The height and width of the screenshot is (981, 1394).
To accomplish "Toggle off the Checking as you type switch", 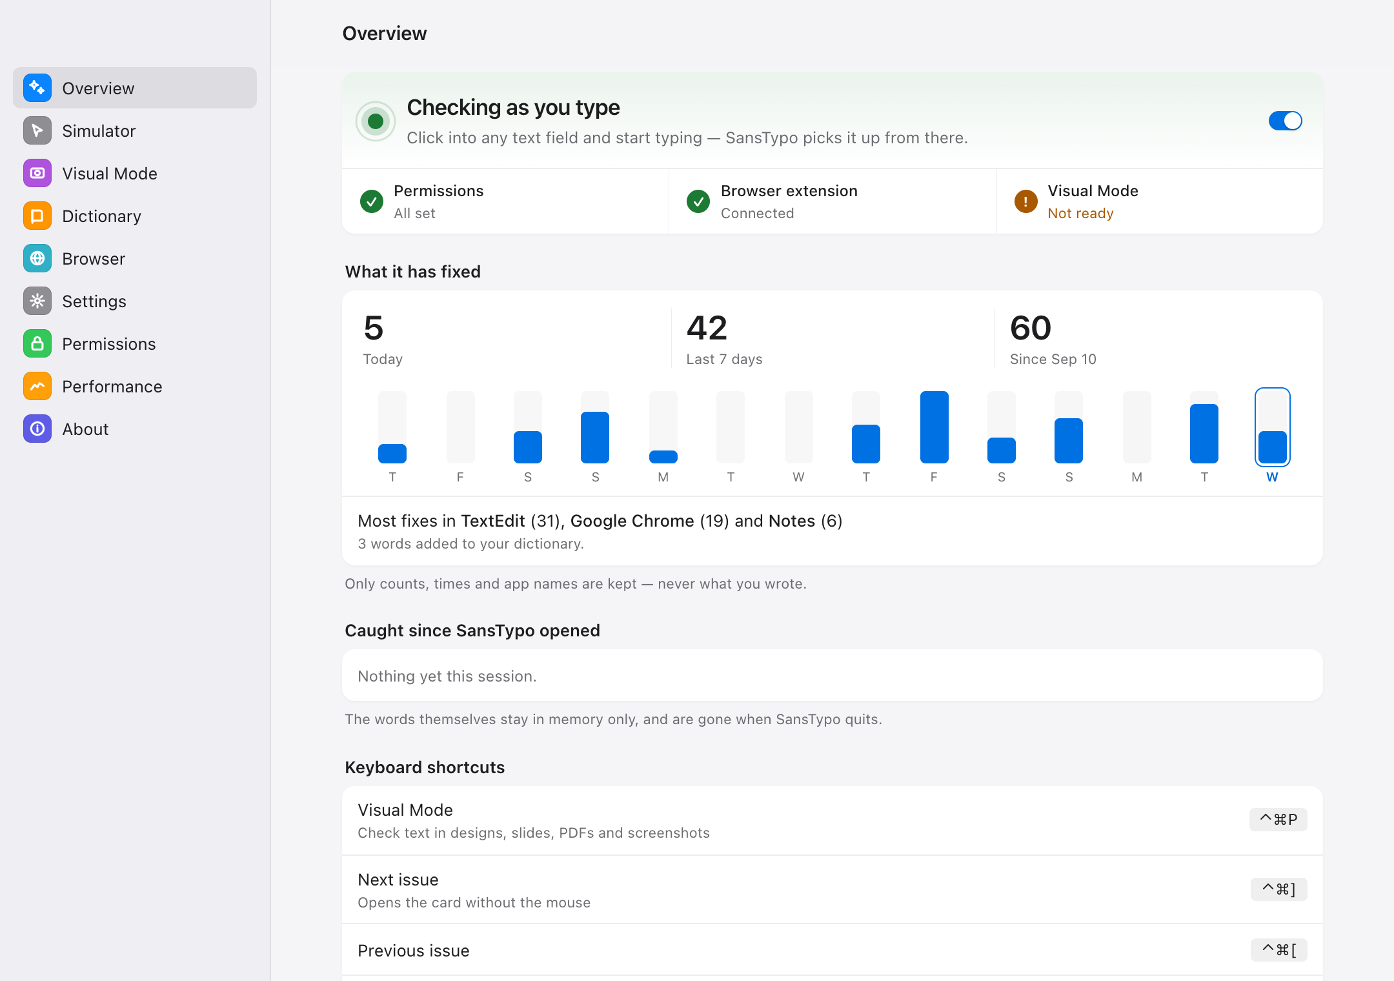I will (1285, 121).
